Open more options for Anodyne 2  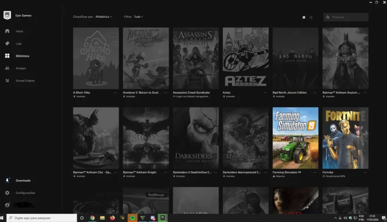(x=165, y=93)
